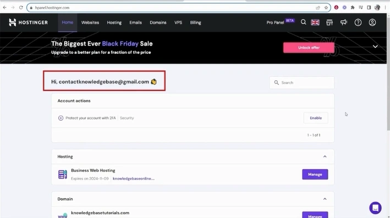This screenshot has width=390, height=218.
Task: Open the Emails menu
Action: (135, 23)
